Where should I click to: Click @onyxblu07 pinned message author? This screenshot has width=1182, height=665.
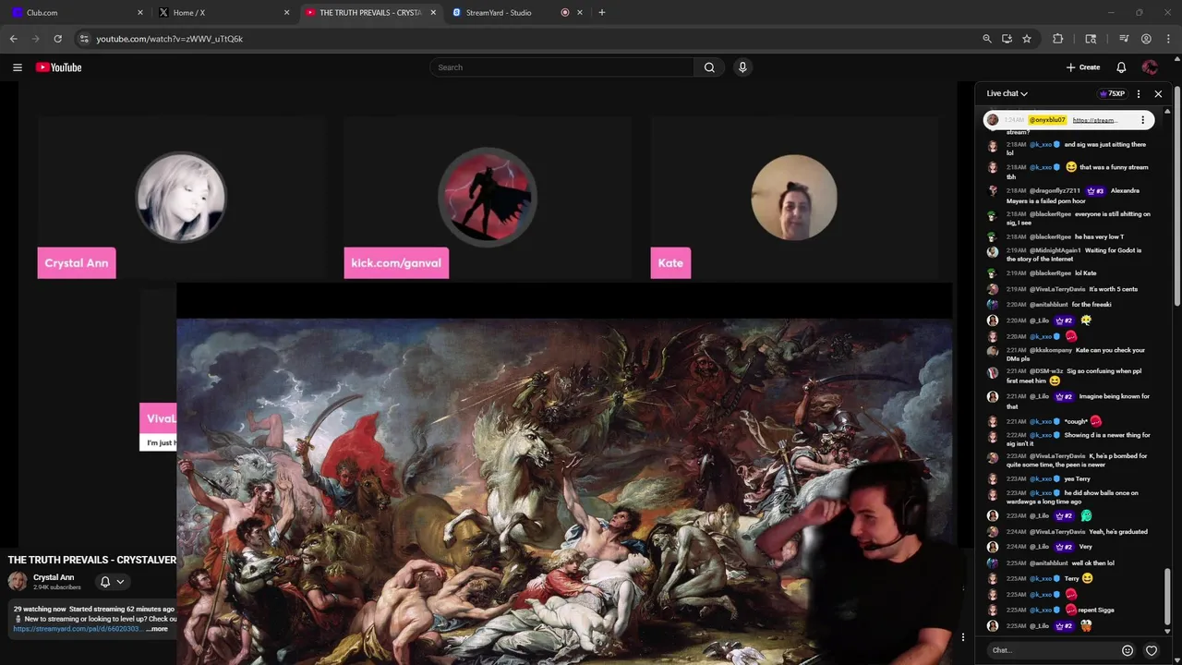click(x=1047, y=120)
